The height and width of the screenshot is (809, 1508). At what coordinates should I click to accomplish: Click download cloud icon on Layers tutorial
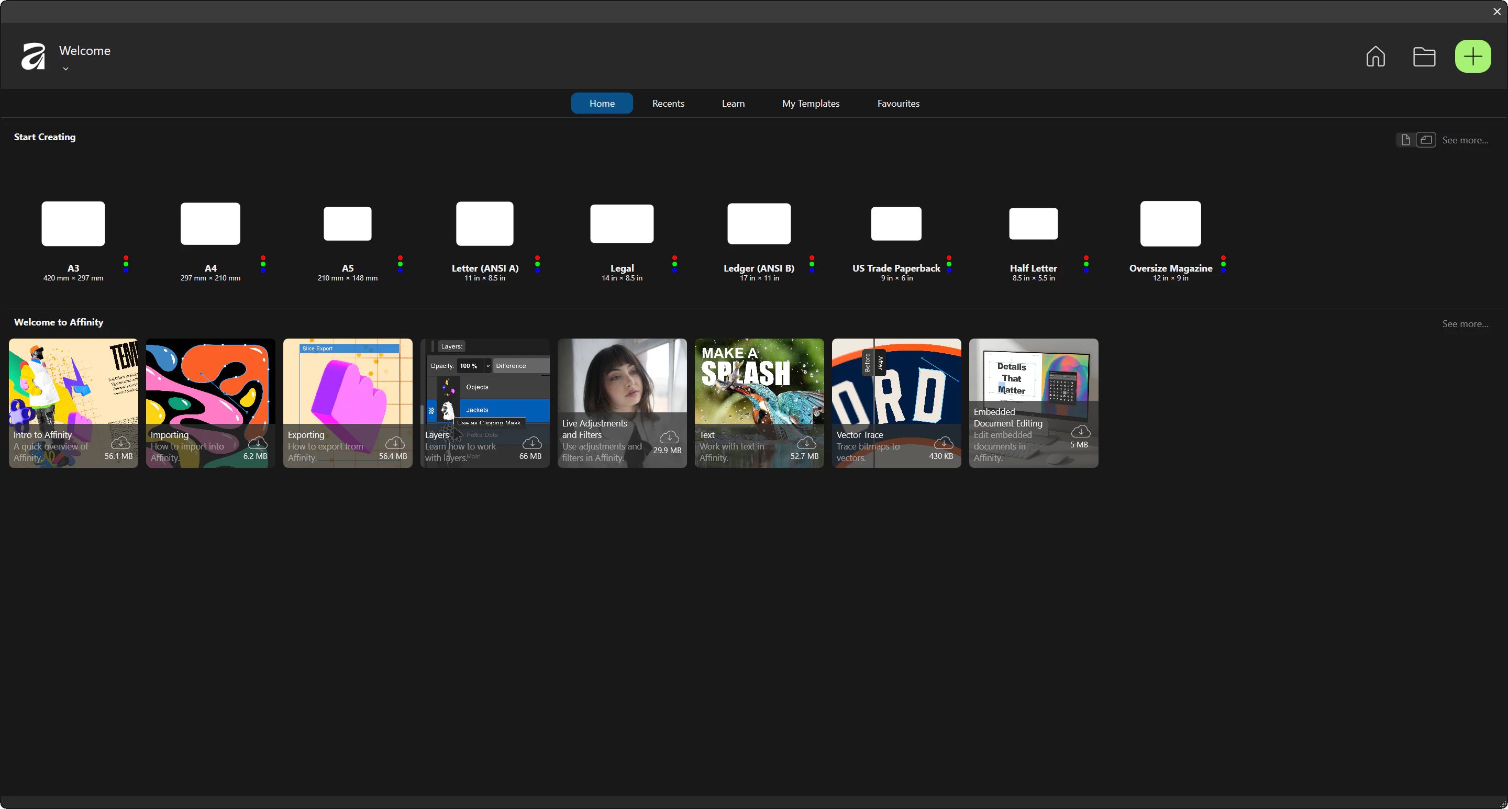pos(531,443)
